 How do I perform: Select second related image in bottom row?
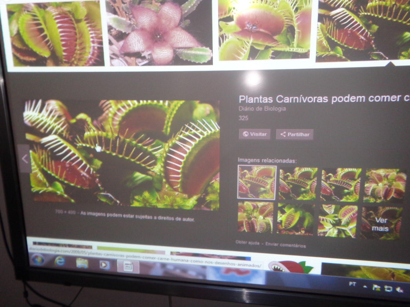coord(296,219)
